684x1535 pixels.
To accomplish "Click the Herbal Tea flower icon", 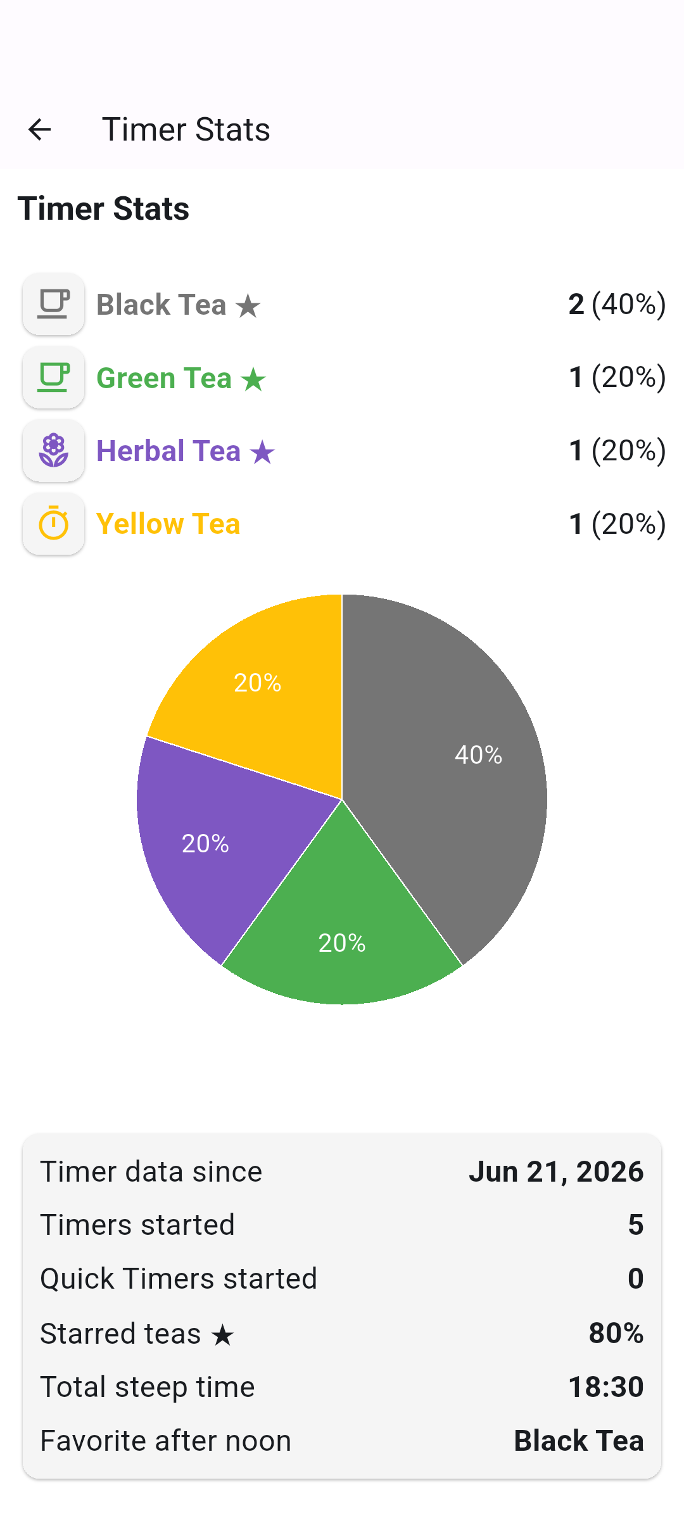I will pos(54,451).
